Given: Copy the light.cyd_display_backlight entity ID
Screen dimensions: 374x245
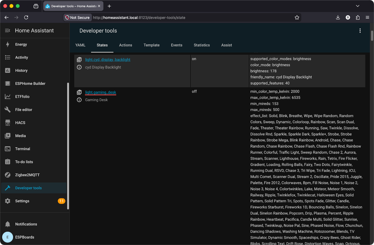Looking at the screenshot, I should (79, 60).
